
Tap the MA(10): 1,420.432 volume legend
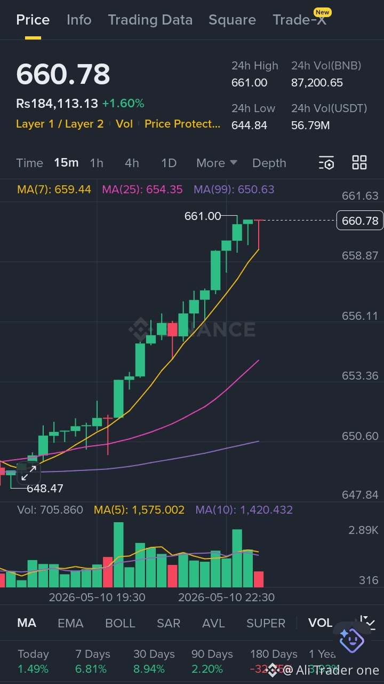[244, 510]
